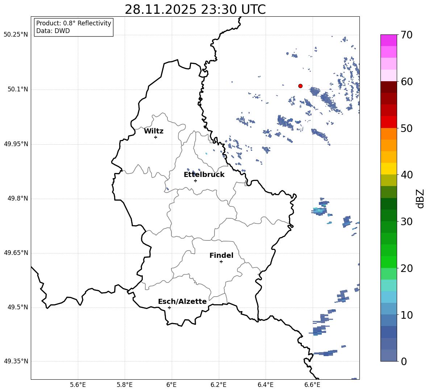Click the Wiltz city label
This screenshot has height=392, width=429.
[x=154, y=131]
